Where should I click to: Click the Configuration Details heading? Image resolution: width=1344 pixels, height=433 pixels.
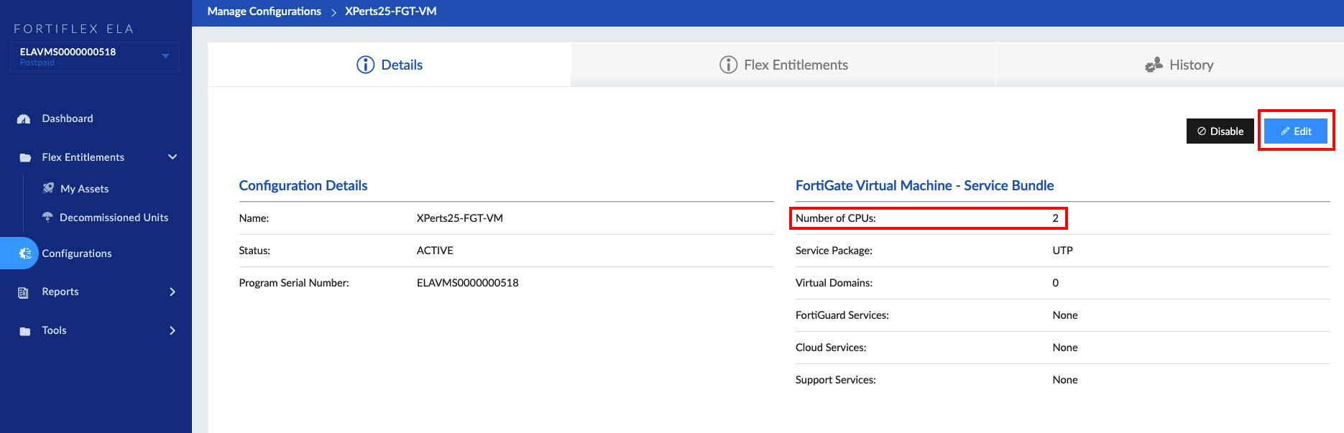[303, 185]
